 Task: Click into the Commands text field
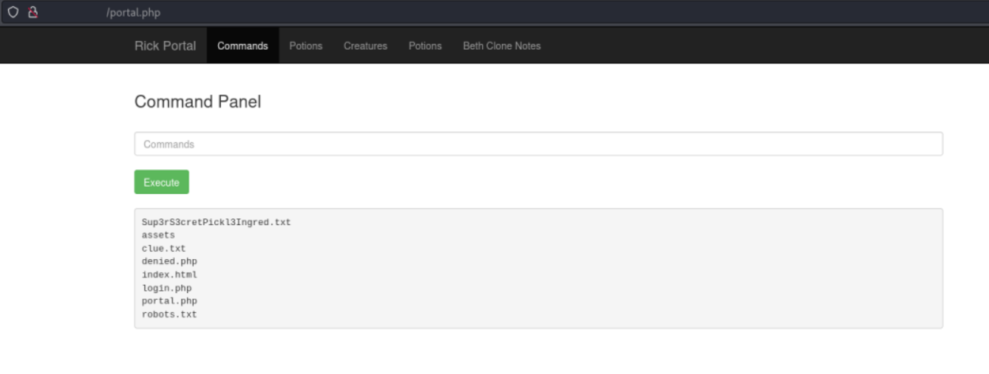point(538,144)
